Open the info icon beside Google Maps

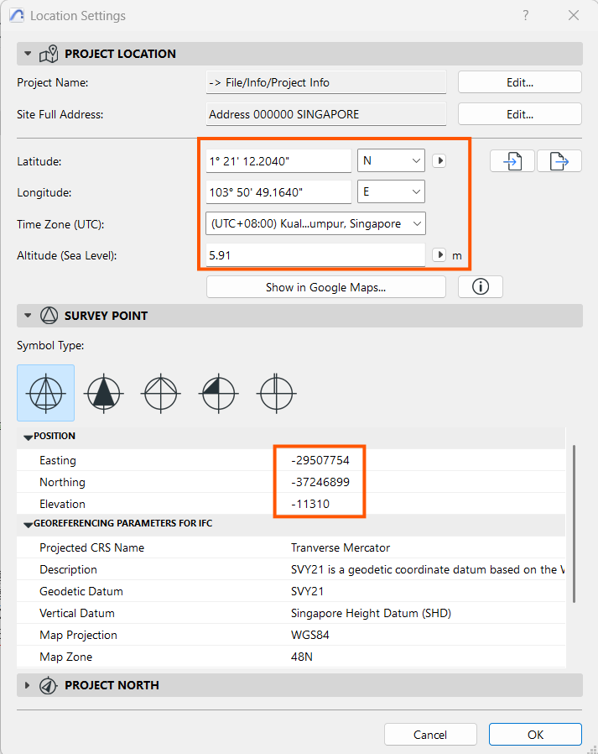[481, 287]
